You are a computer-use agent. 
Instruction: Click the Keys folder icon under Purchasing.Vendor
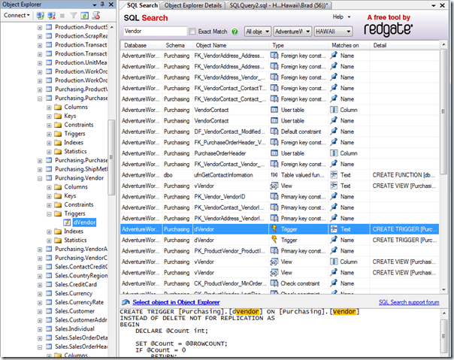coord(58,195)
